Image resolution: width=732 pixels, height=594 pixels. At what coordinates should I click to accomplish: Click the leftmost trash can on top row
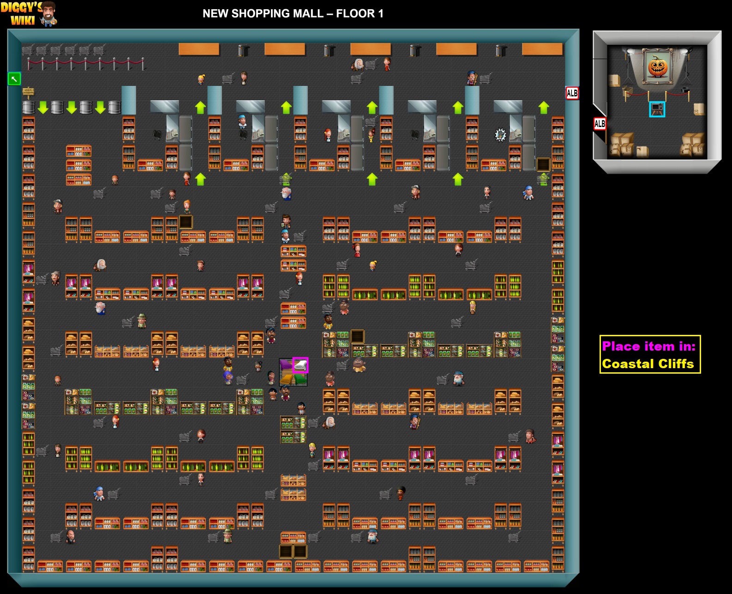(243, 50)
